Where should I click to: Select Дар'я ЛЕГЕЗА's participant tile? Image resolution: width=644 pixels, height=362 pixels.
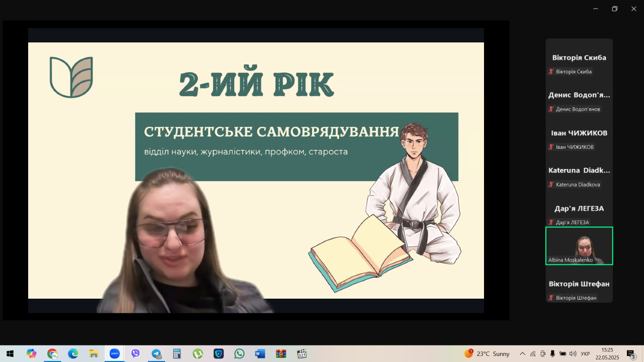579,208
